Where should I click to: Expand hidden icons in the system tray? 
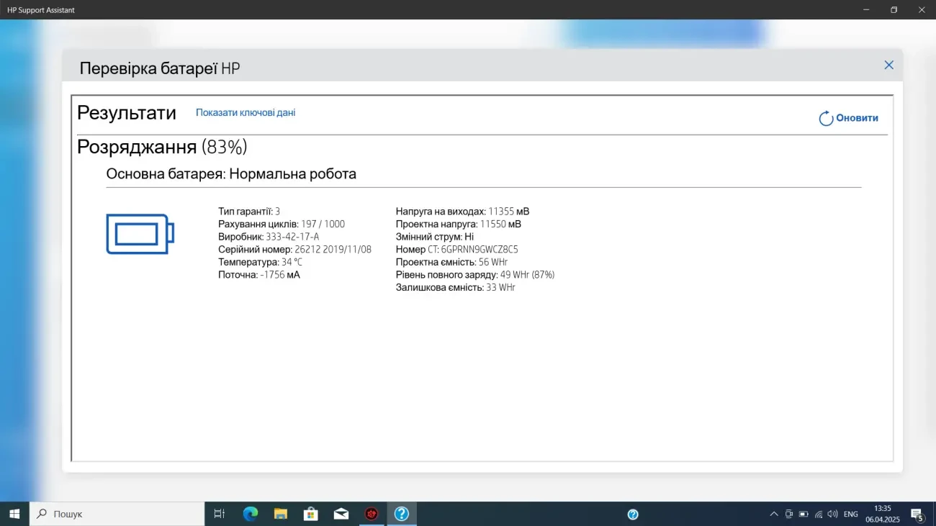coord(774,514)
